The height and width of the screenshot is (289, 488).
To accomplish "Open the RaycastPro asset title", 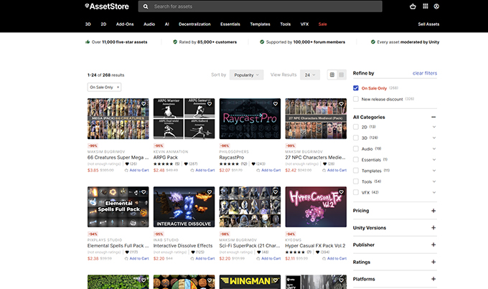I will point(232,158).
